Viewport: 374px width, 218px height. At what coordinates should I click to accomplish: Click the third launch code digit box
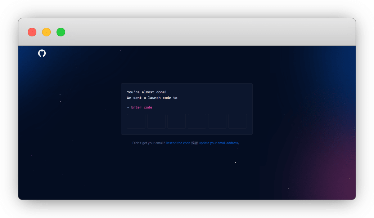177,121
